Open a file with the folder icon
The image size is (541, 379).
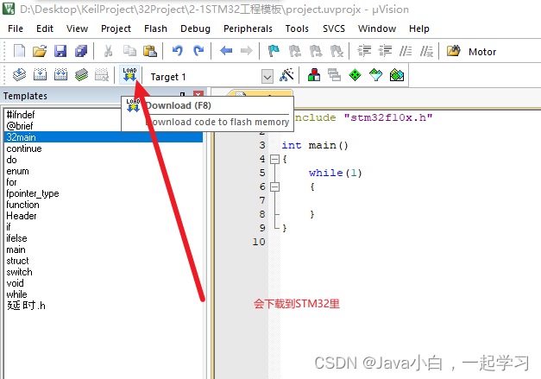[x=40, y=51]
